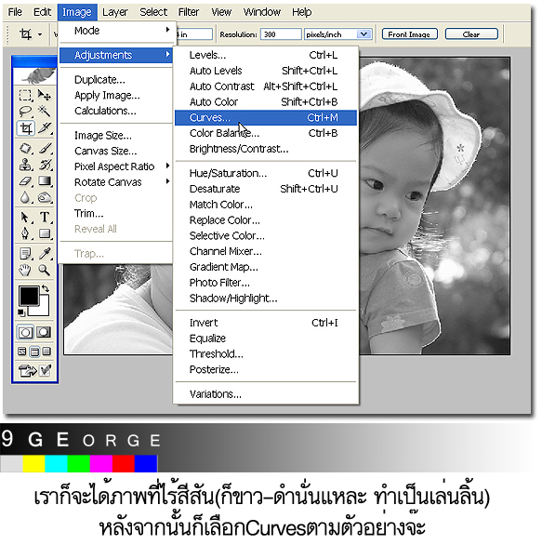Viewport: 542px width, 558px height.
Task: Select the Hand tool
Action: click(x=25, y=270)
